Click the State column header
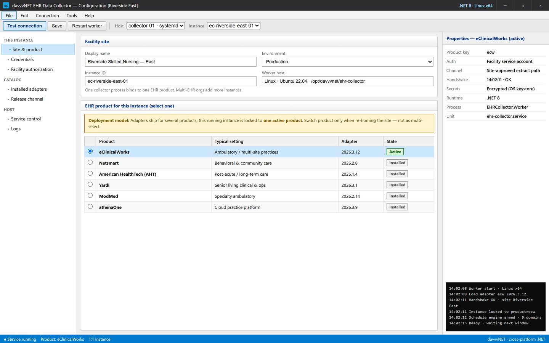Viewport: 549px width, 343px height. [409, 141]
